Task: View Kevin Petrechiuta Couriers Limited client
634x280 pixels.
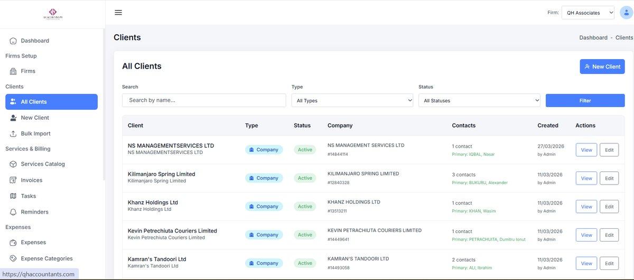Action: [586, 235]
